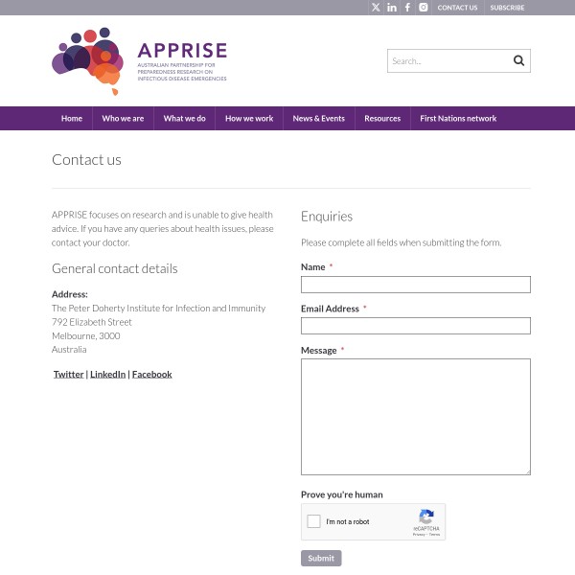Check the I'm not a robot checkbox
Screen dimensions: 575x575
click(313, 522)
